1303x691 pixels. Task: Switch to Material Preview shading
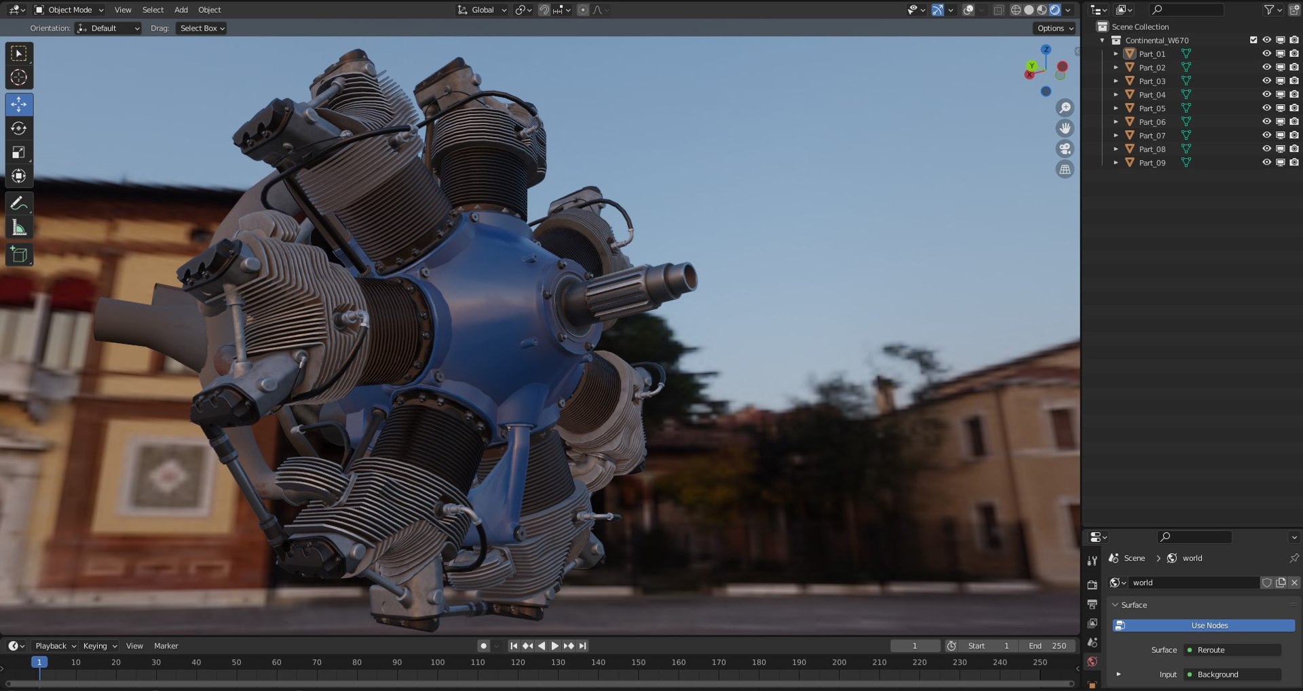tap(1042, 10)
